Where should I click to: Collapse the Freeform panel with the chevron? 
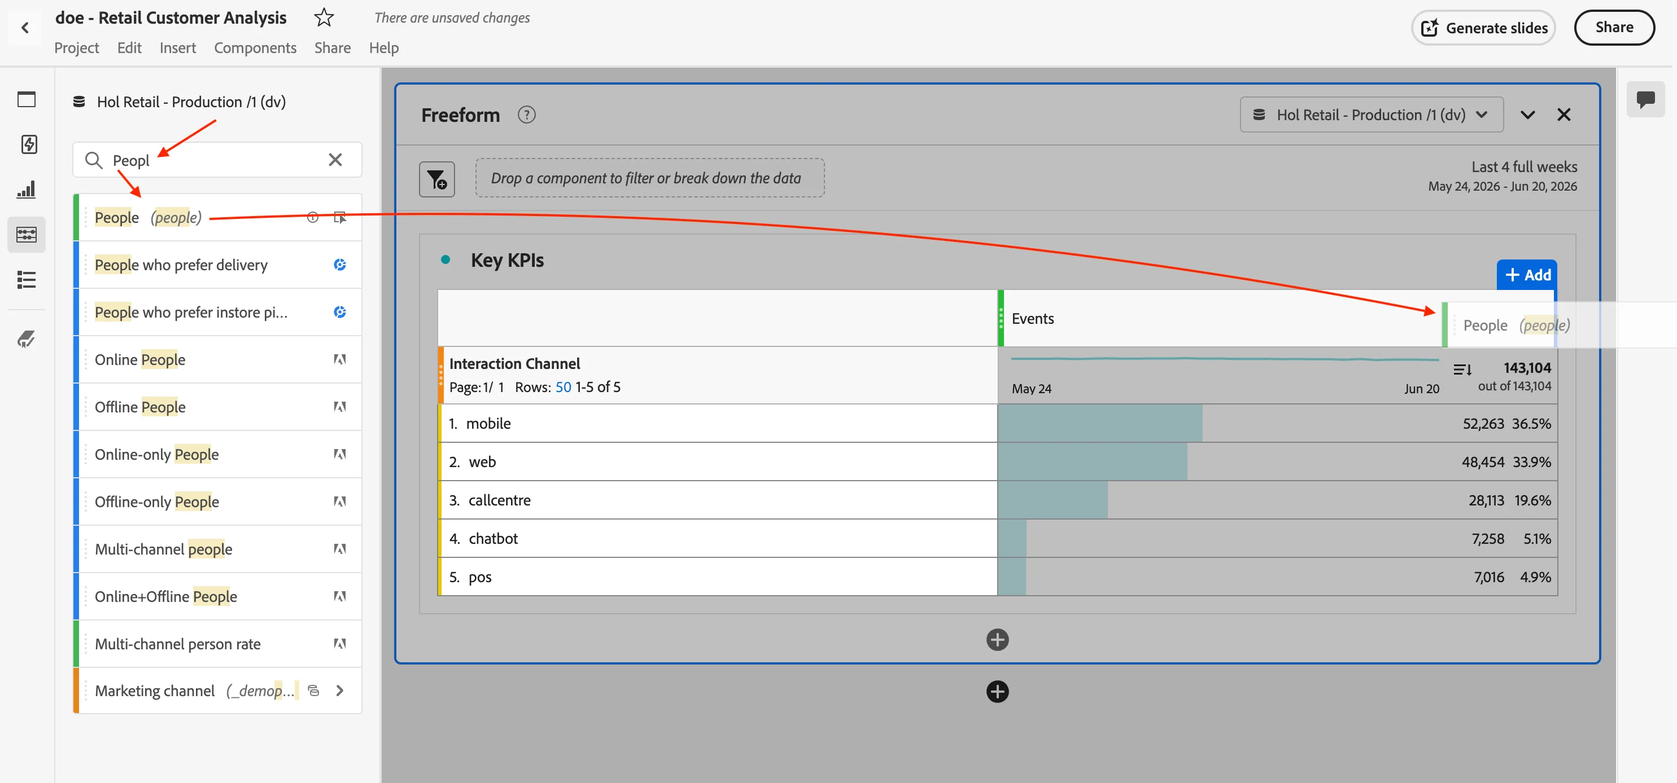click(x=1527, y=115)
